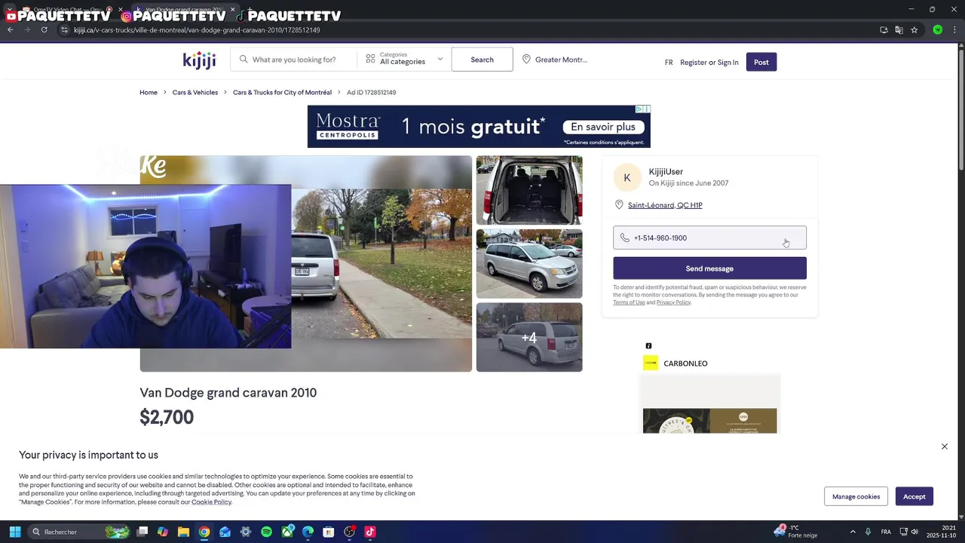965x543 pixels.
Task: Bookmark this page with the star icon
Action: (x=914, y=29)
